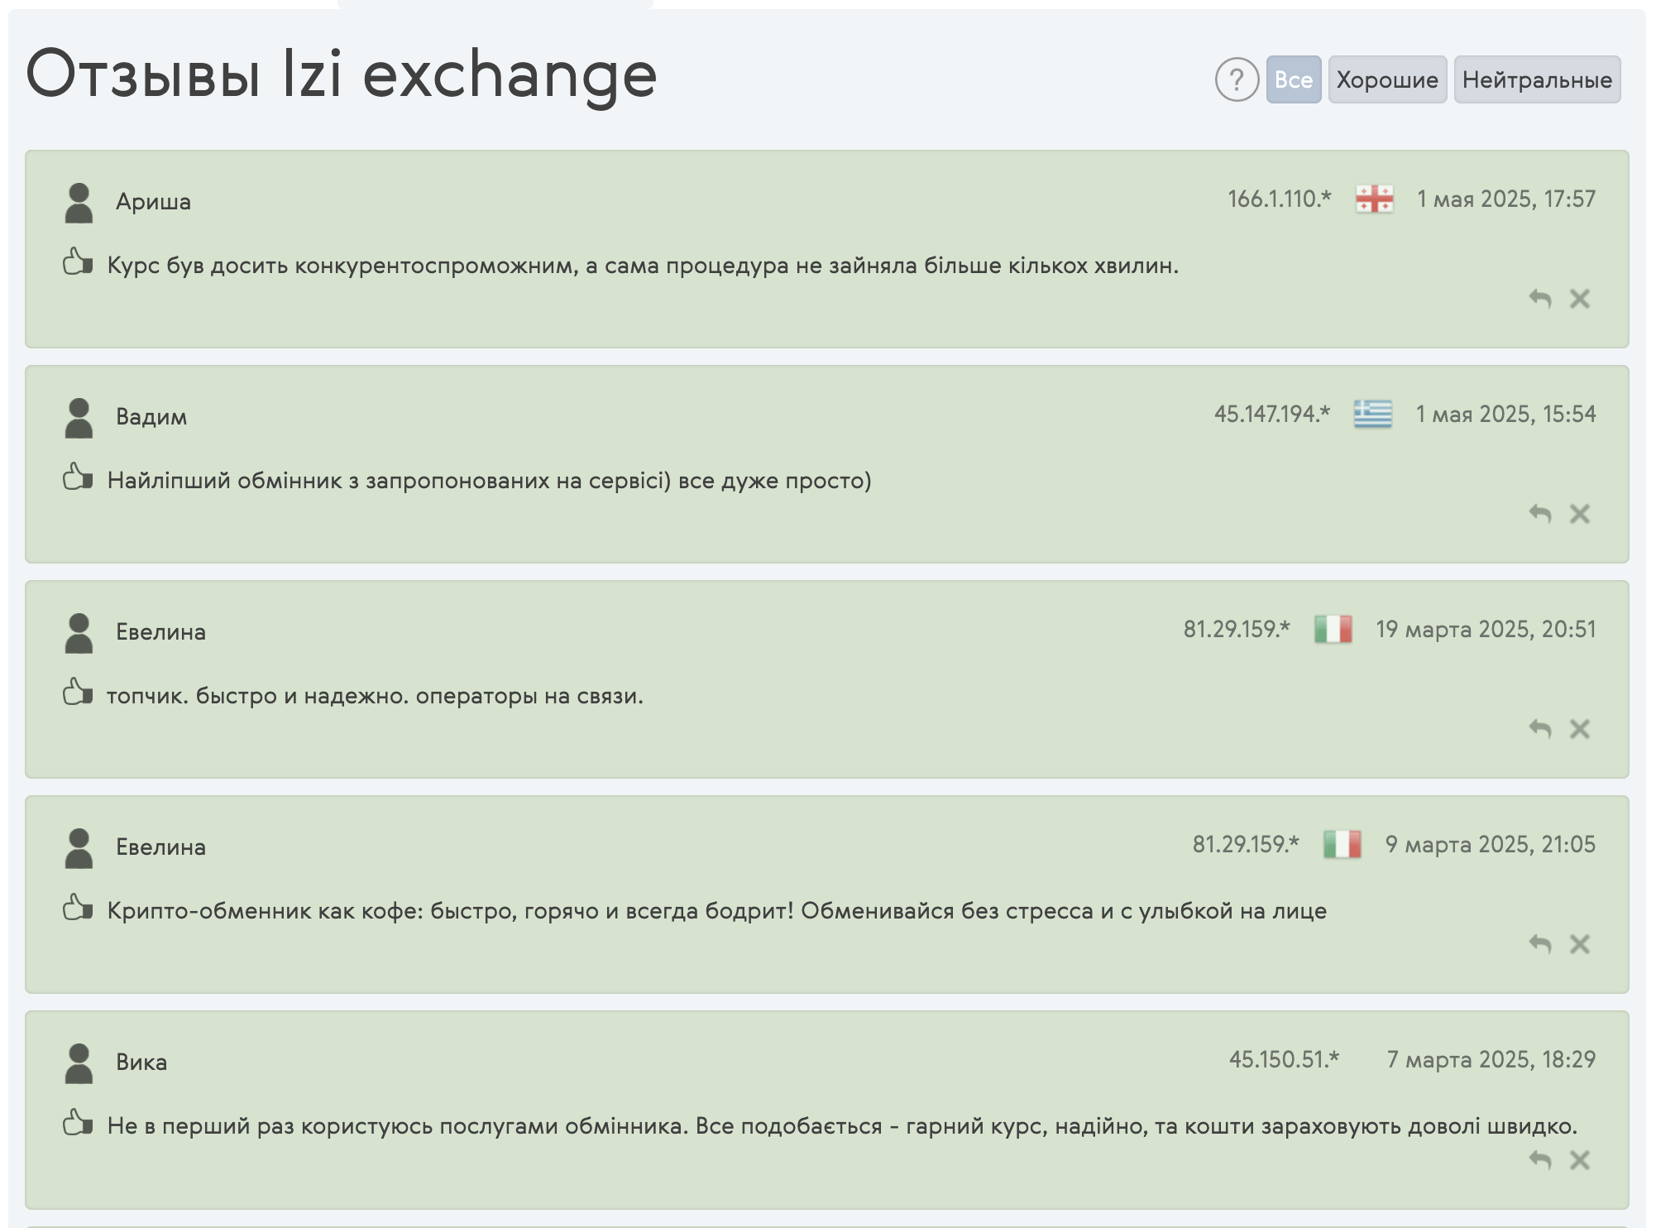This screenshot has width=1656, height=1228.
Task: Click the Greece flag in Вадим's review
Action: coord(1372,414)
